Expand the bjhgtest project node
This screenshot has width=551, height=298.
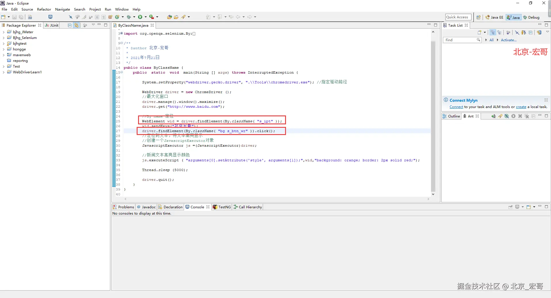tap(3, 44)
